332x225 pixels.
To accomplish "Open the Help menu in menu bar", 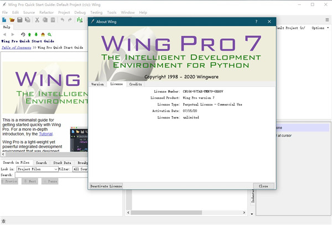I will point(143,13).
